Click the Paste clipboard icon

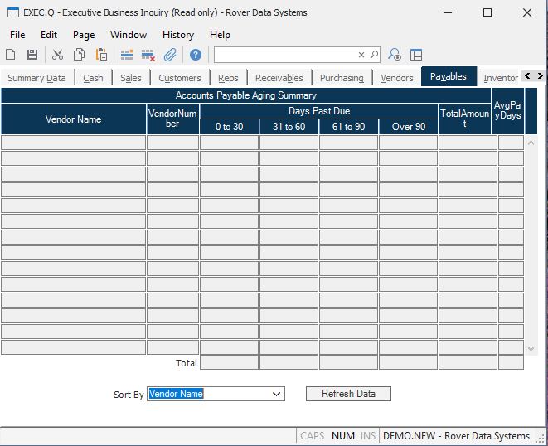tap(101, 55)
